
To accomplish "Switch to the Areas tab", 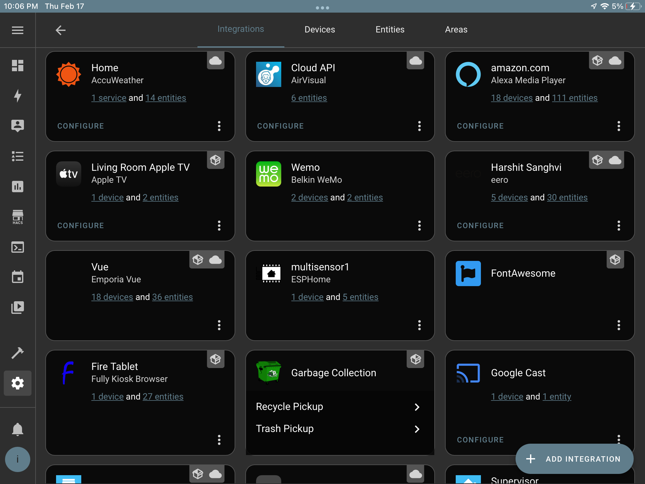I will point(456,29).
